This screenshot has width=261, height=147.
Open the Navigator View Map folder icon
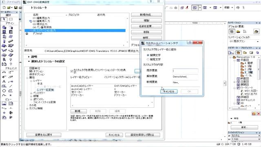point(245,53)
